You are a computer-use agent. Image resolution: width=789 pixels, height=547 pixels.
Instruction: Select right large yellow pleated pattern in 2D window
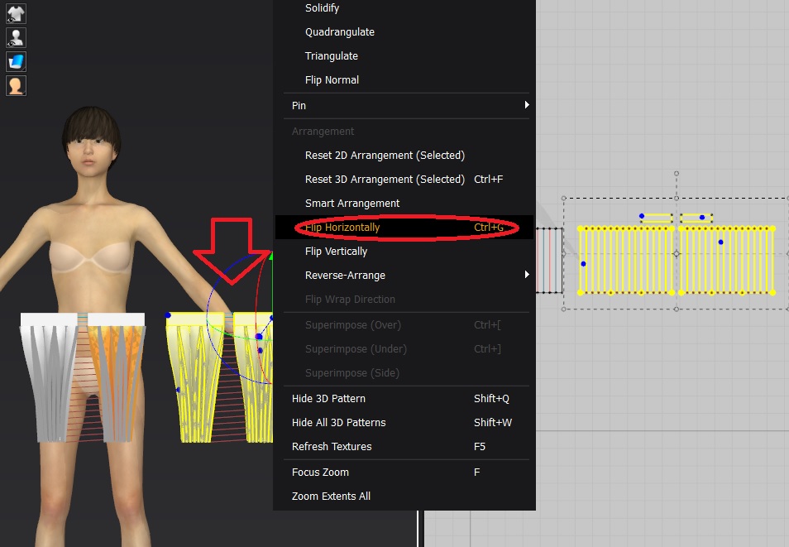coord(727,260)
